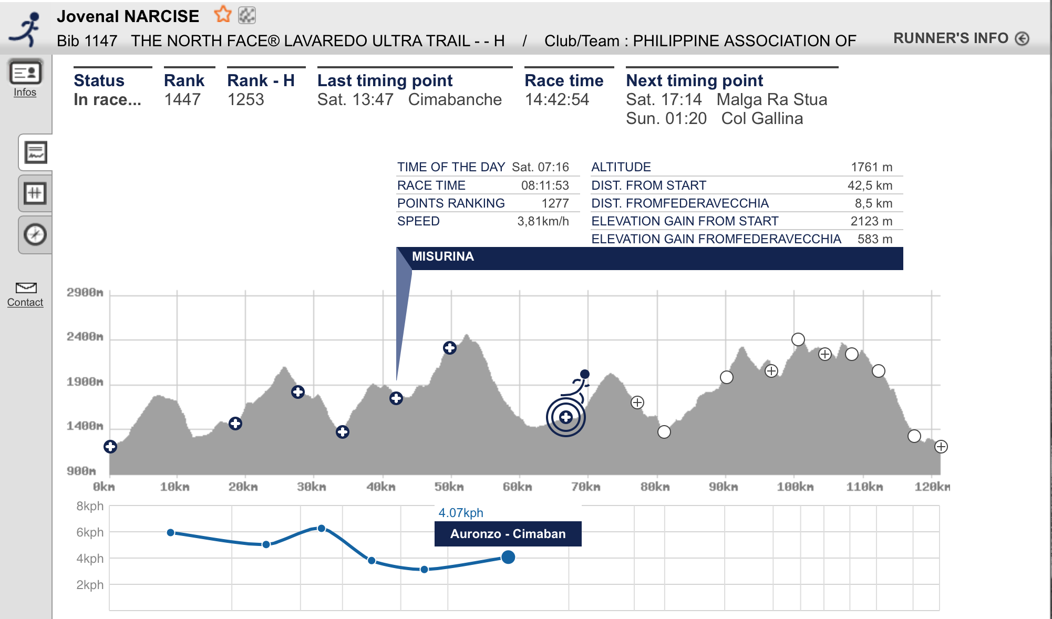
Task: Click the highest empty checkpoint circle near 100km
Action: coord(798,339)
